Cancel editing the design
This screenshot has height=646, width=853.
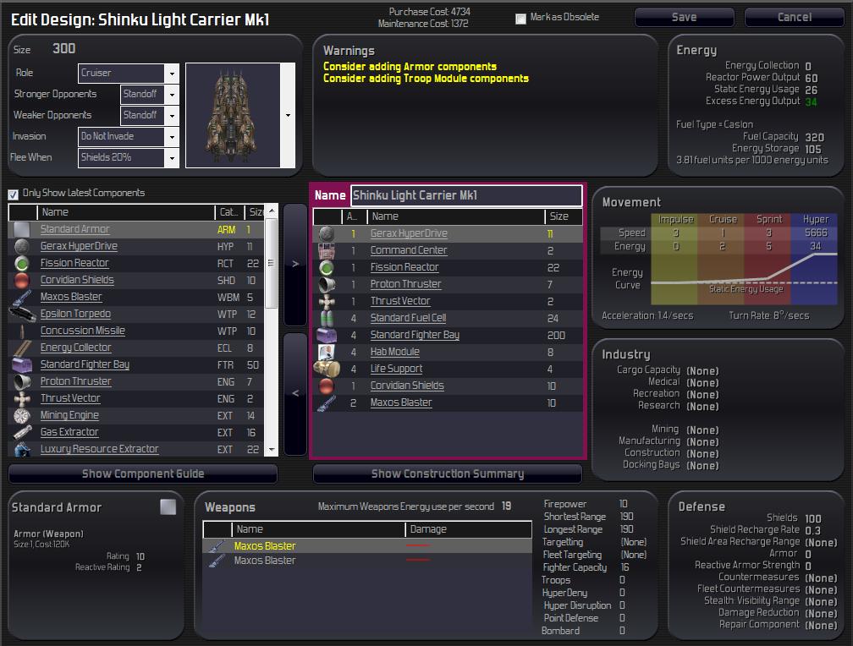(x=795, y=18)
